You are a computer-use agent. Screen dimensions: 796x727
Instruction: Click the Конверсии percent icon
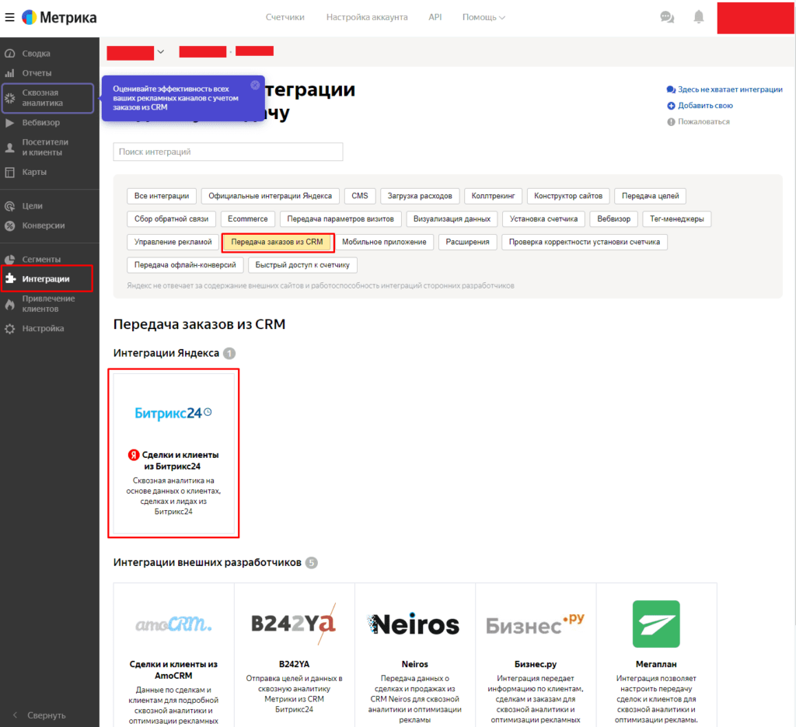coord(9,226)
